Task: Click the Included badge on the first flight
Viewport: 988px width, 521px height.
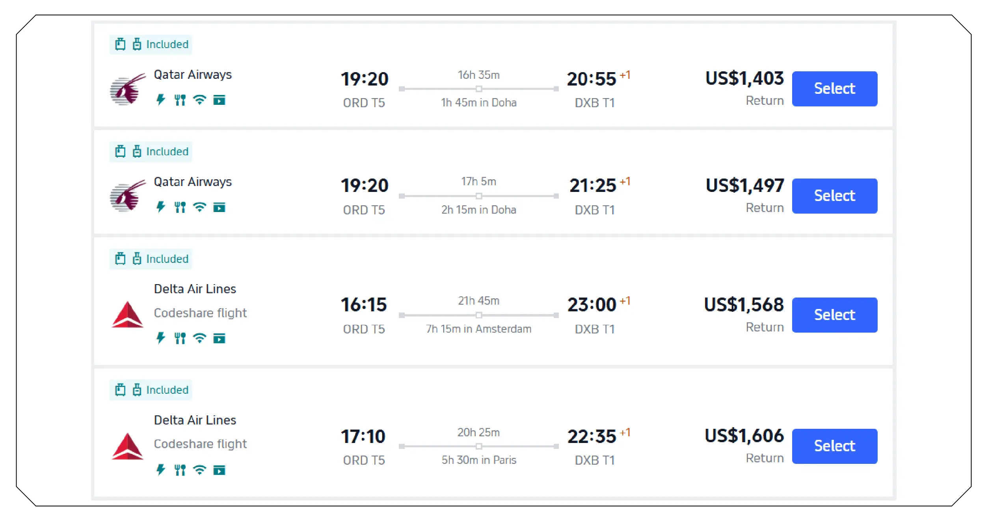Action: [x=151, y=44]
